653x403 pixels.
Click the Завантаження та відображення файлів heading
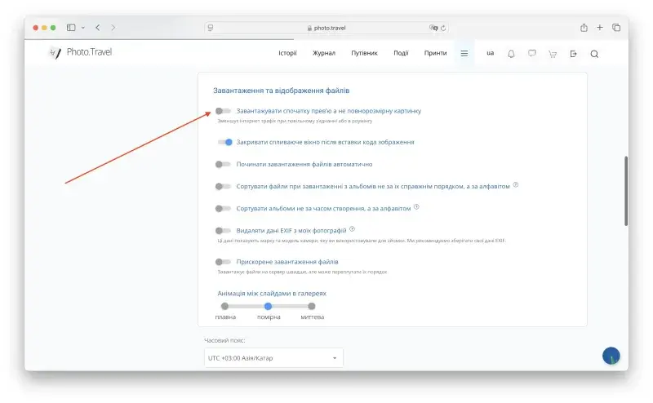point(282,91)
